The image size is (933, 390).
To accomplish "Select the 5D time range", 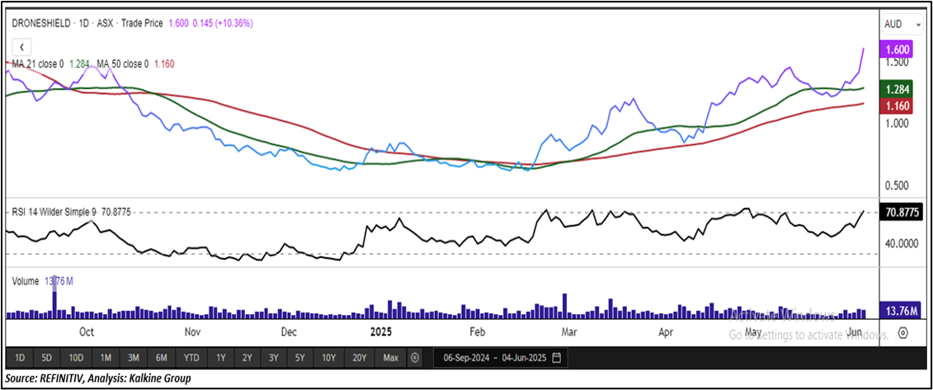I will tap(46, 358).
